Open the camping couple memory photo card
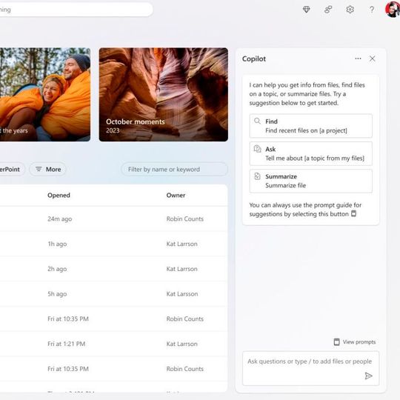This screenshot has height=400, width=400. point(45,94)
